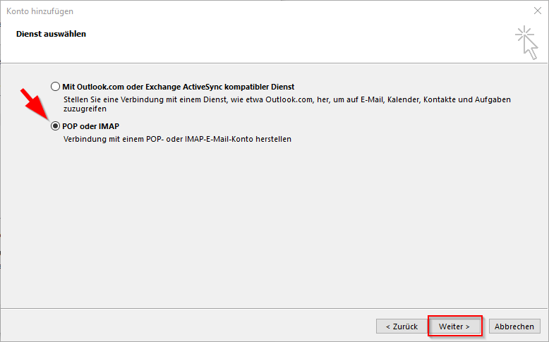Image resolution: width=549 pixels, height=342 pixels.
Task: Click the 'kompatibler Dienst' words in first option
Action: pos(260,87)
